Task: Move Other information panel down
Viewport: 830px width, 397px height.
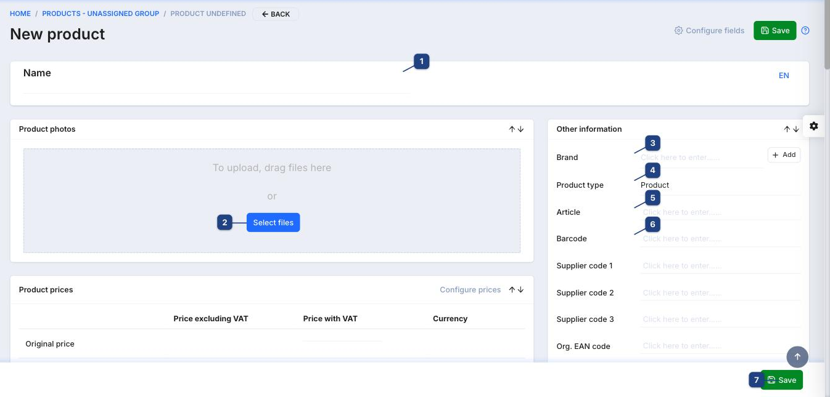Action: 796,129
